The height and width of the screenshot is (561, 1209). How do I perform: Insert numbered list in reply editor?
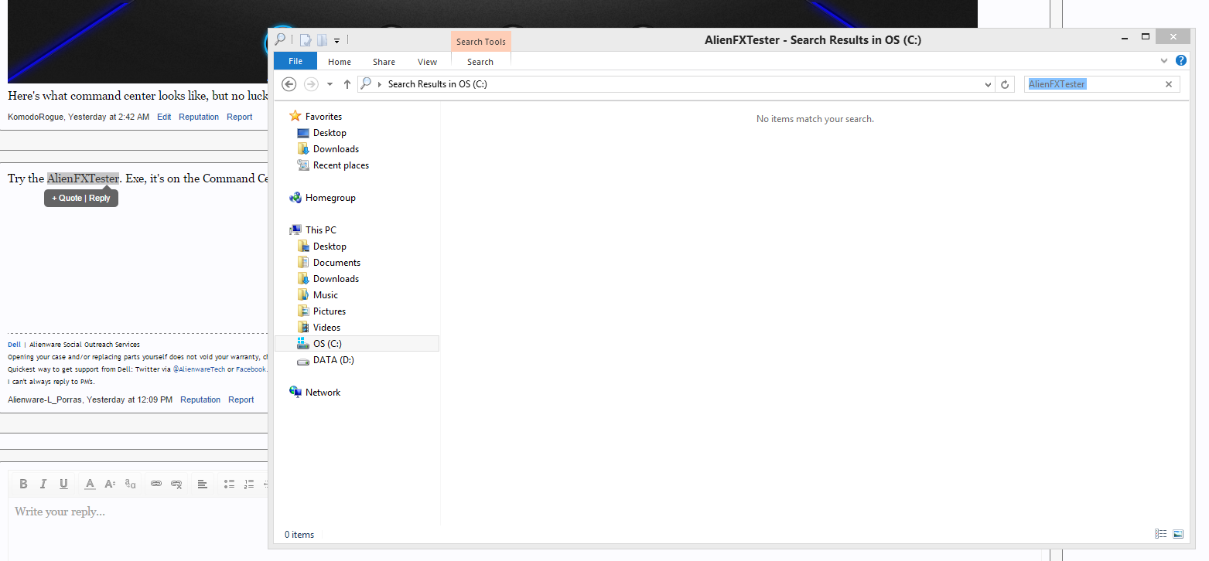(249, 484)
